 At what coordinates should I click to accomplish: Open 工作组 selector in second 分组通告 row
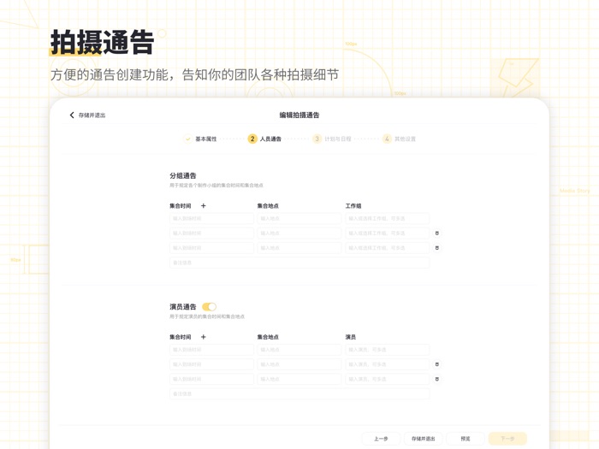pyautogui.click(x=388, y=233)
